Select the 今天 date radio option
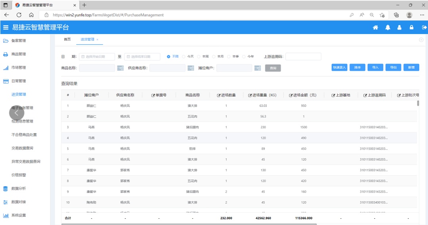This screenshot has height=225, width=428. pos(183,57)
